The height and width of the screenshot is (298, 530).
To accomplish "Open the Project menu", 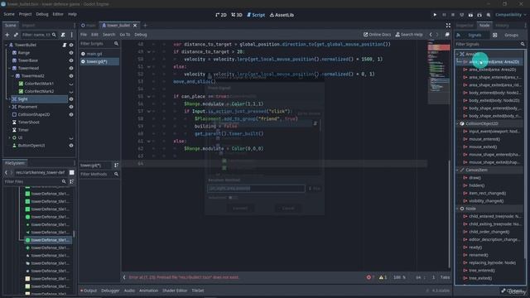I will click(25, 14).
